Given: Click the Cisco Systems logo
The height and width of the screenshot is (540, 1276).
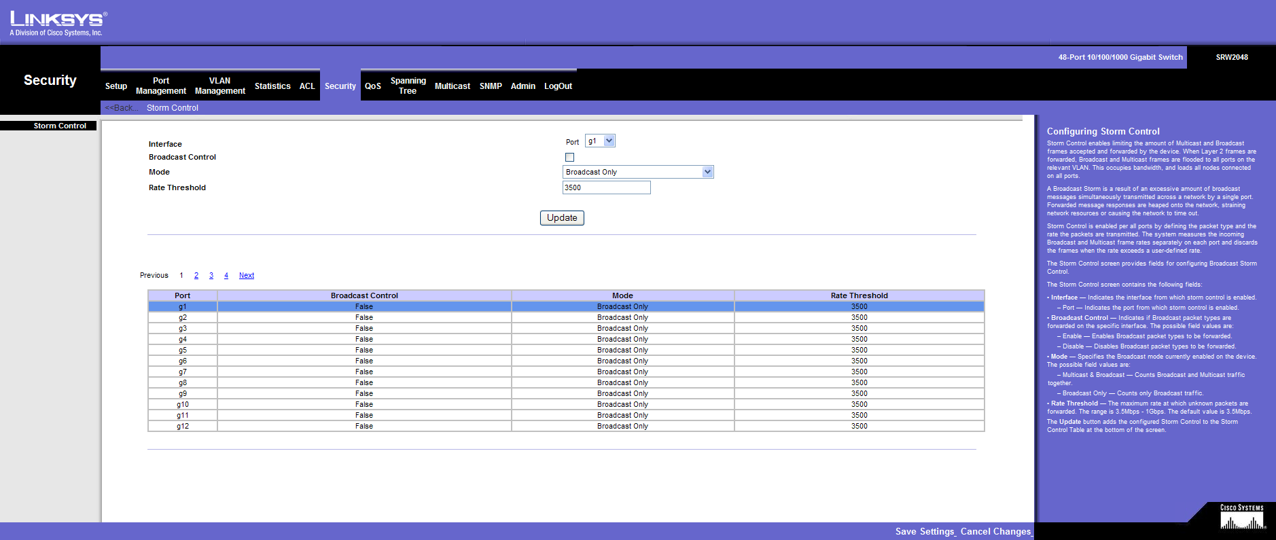Looking at the screenshot, I should click(1241, 518).
